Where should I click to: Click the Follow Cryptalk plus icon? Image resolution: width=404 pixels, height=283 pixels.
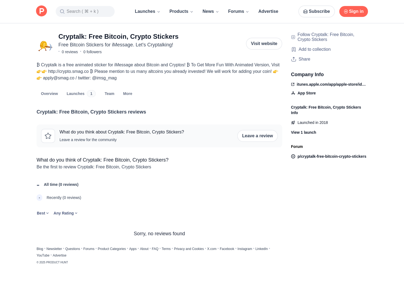click(293, 37)
